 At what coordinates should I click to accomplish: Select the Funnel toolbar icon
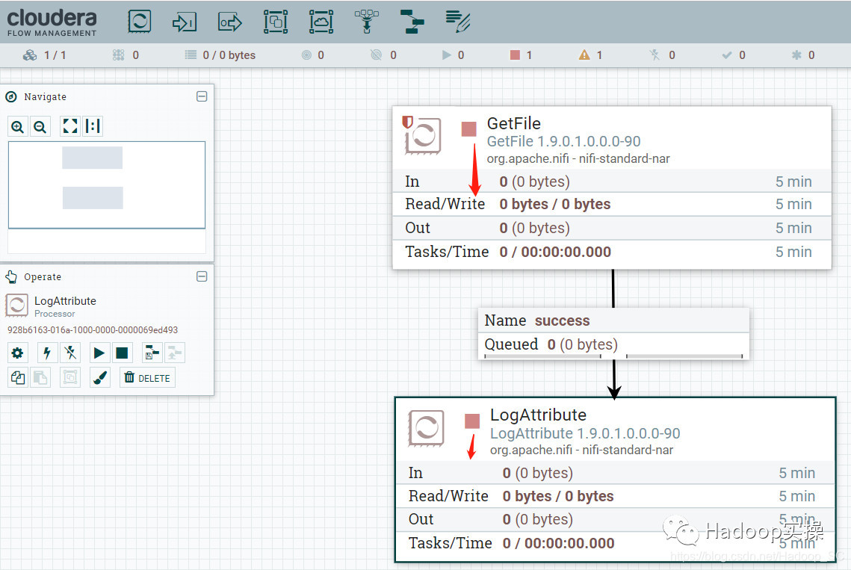click(367, 22)
